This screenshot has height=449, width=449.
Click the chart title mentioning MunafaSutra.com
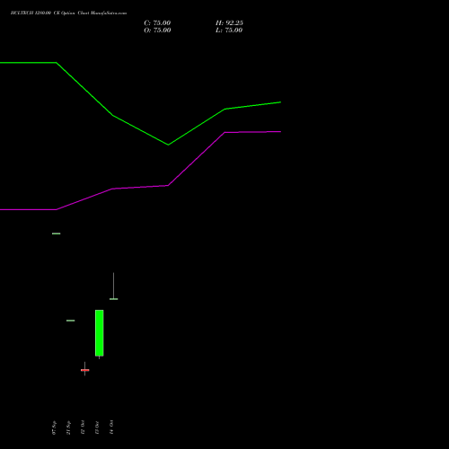click(68, 13)
